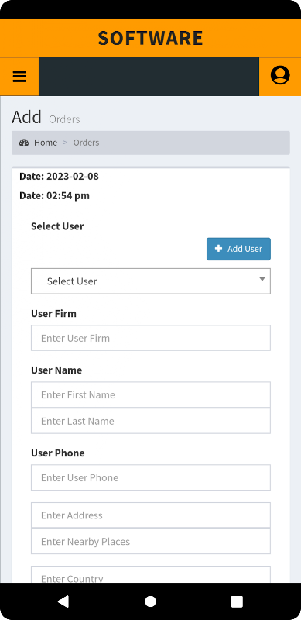Expand the Select User dropdown arrow
The image size is (301, 620).
pyautogui.click(x=262, y=279)
